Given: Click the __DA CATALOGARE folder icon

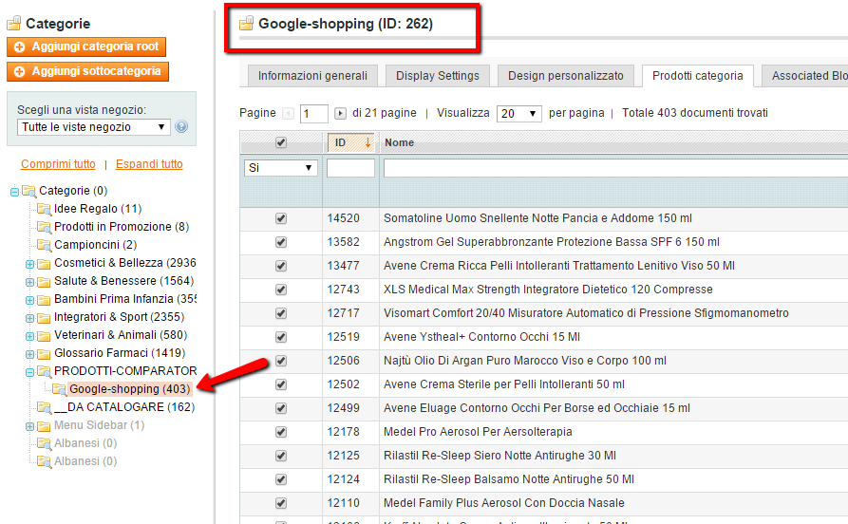Looking at the screenshot, I should 43,407.
